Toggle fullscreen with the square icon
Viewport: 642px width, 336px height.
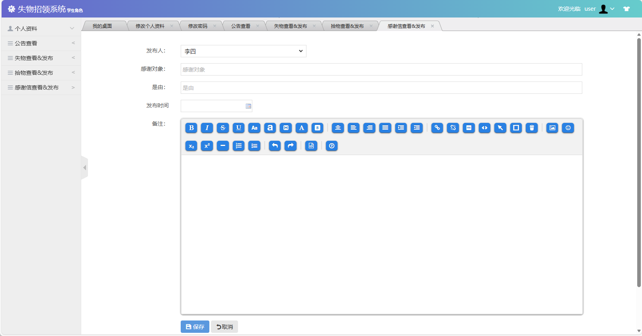pyautogui.click(x=516, y=128)
